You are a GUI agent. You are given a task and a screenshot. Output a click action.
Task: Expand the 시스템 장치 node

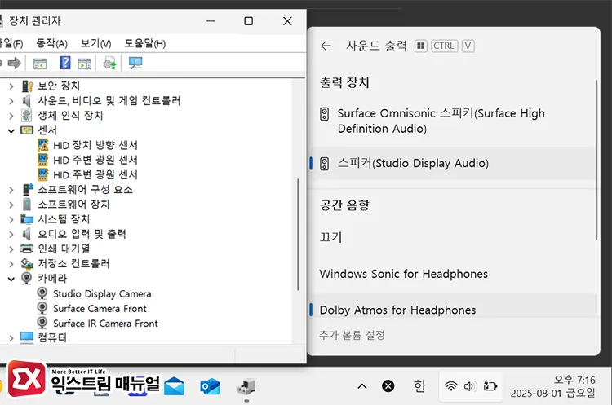11,219
